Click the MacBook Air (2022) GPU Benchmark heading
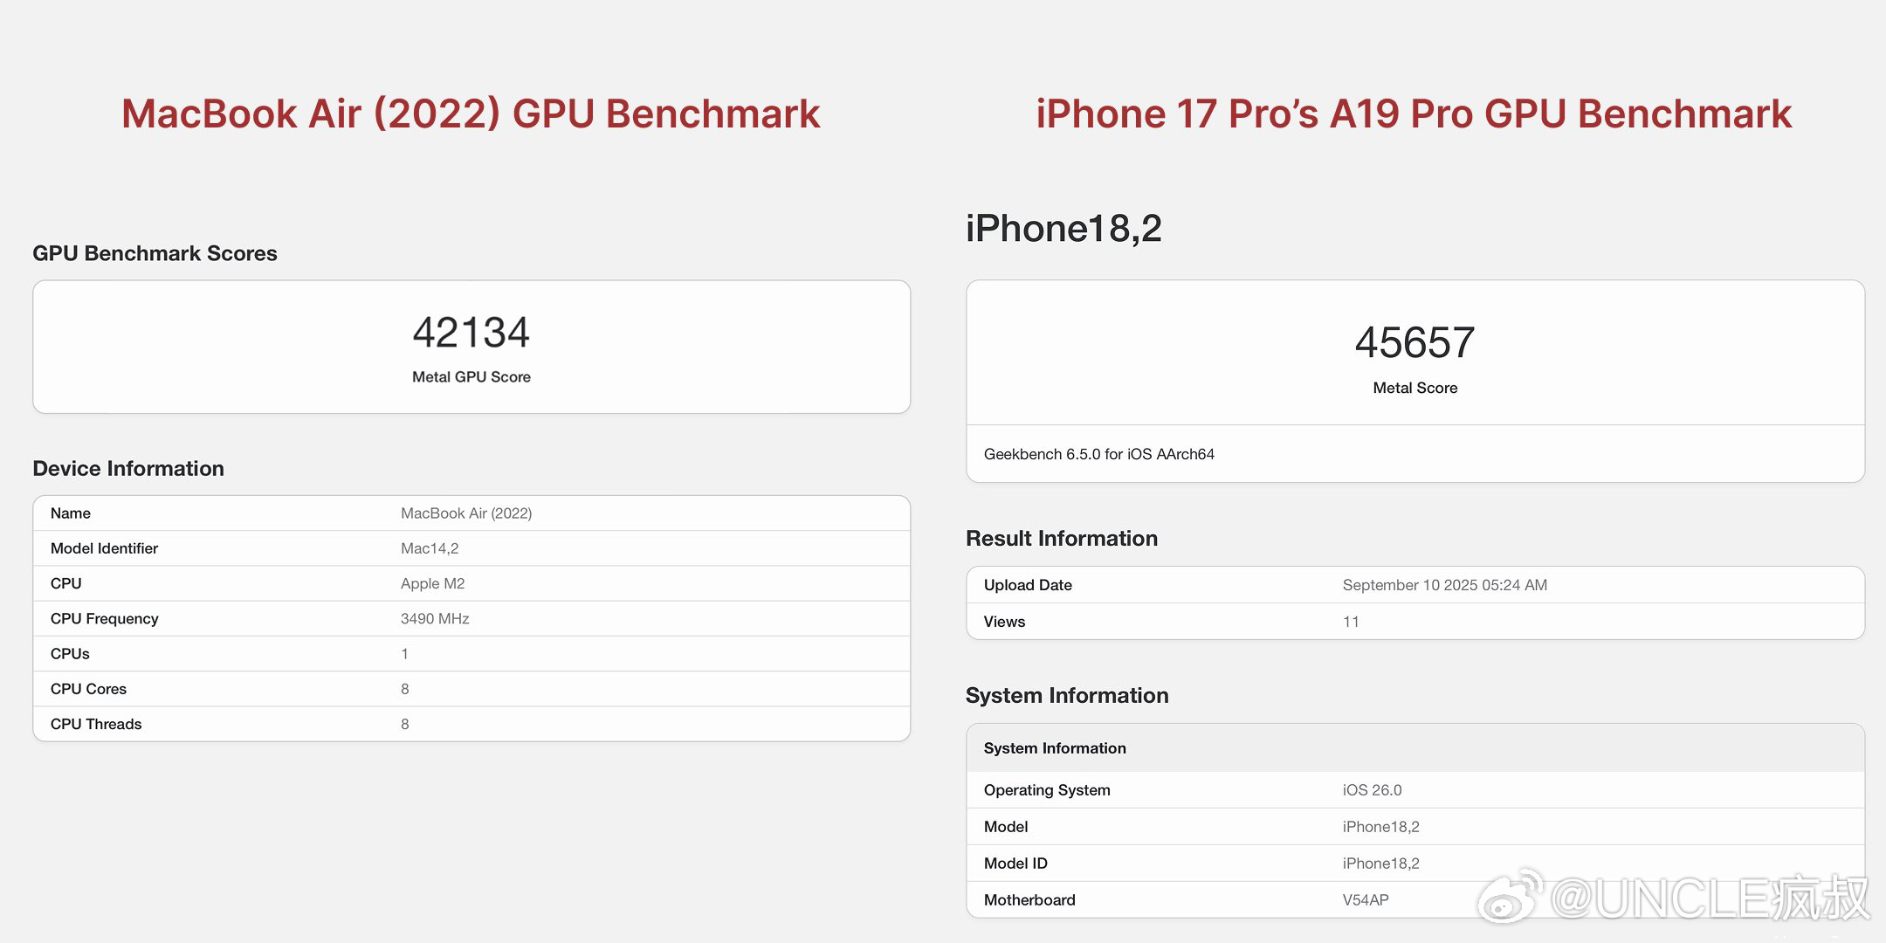Screen dimensions: 1886x943 pyautogui.click(x=471, y=114)
